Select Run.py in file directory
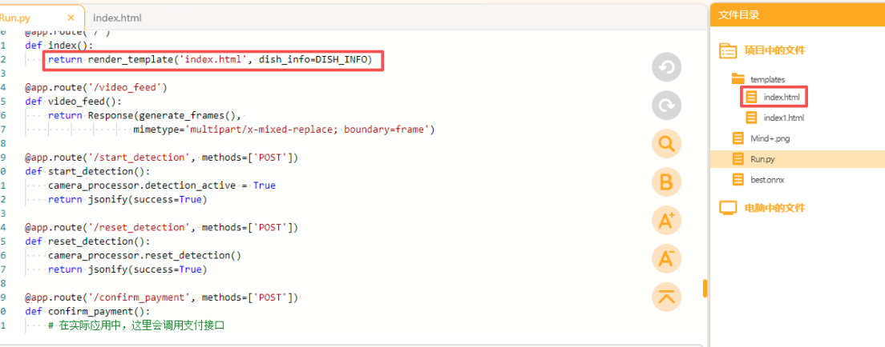885x347 pixels. pyautogui.click(x=762, y=159)
